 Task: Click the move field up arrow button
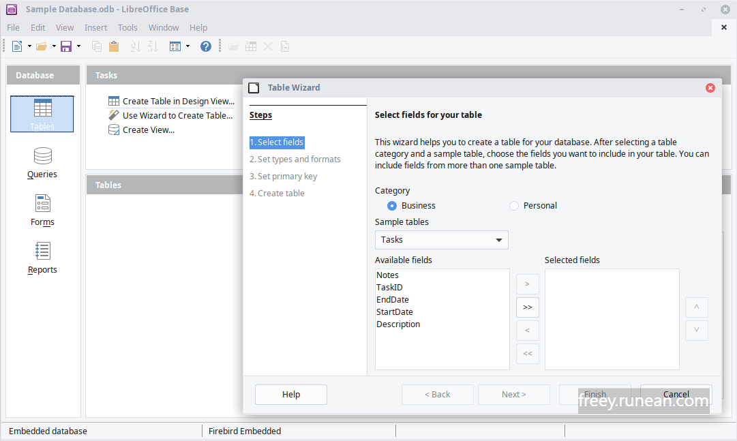click(697, 307)
